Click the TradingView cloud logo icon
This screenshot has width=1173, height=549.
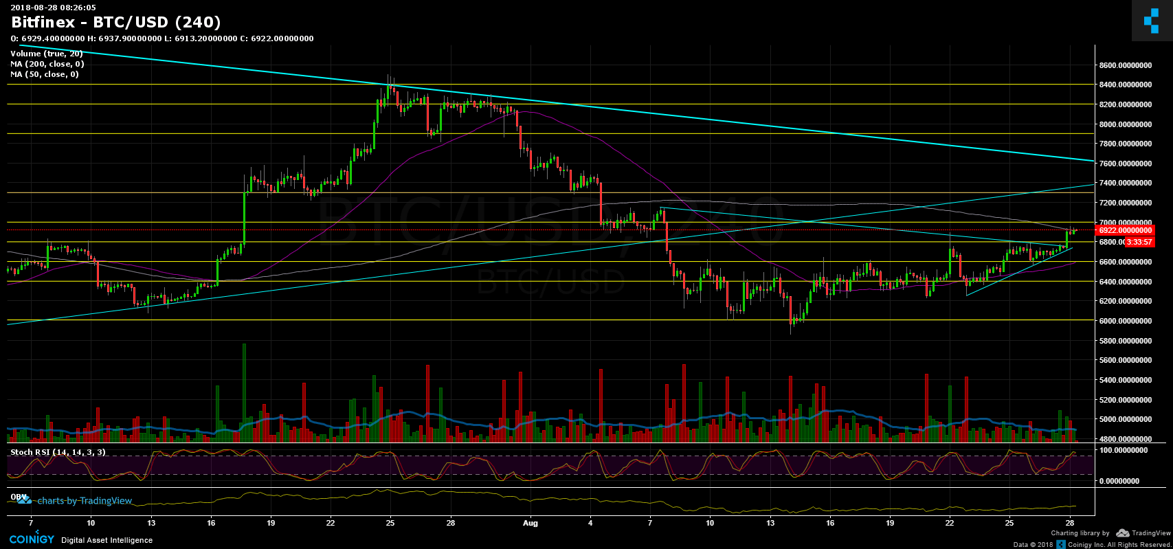click(1123, 533)
